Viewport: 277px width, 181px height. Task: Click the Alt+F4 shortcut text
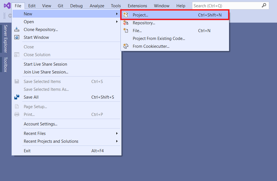[98, 151]
